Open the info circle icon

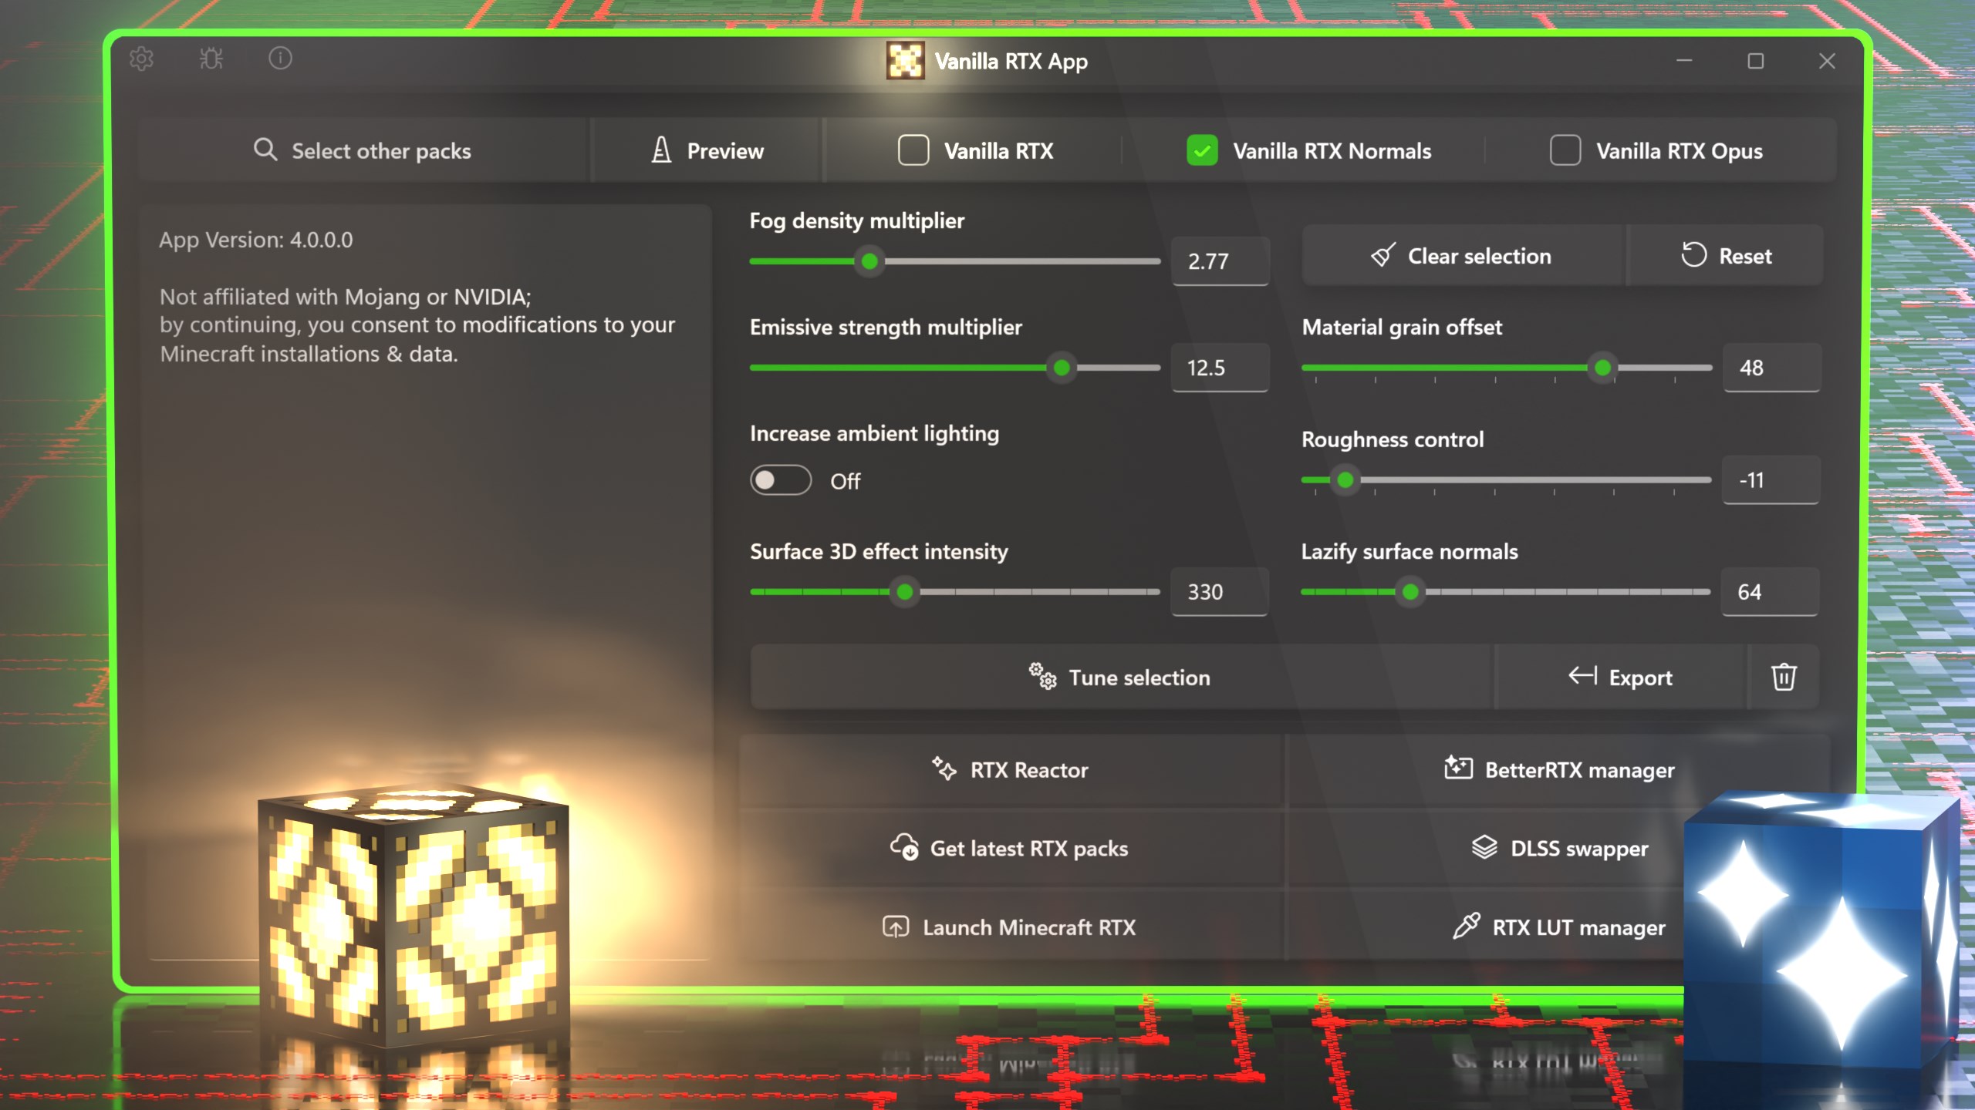tap(280, 58)
